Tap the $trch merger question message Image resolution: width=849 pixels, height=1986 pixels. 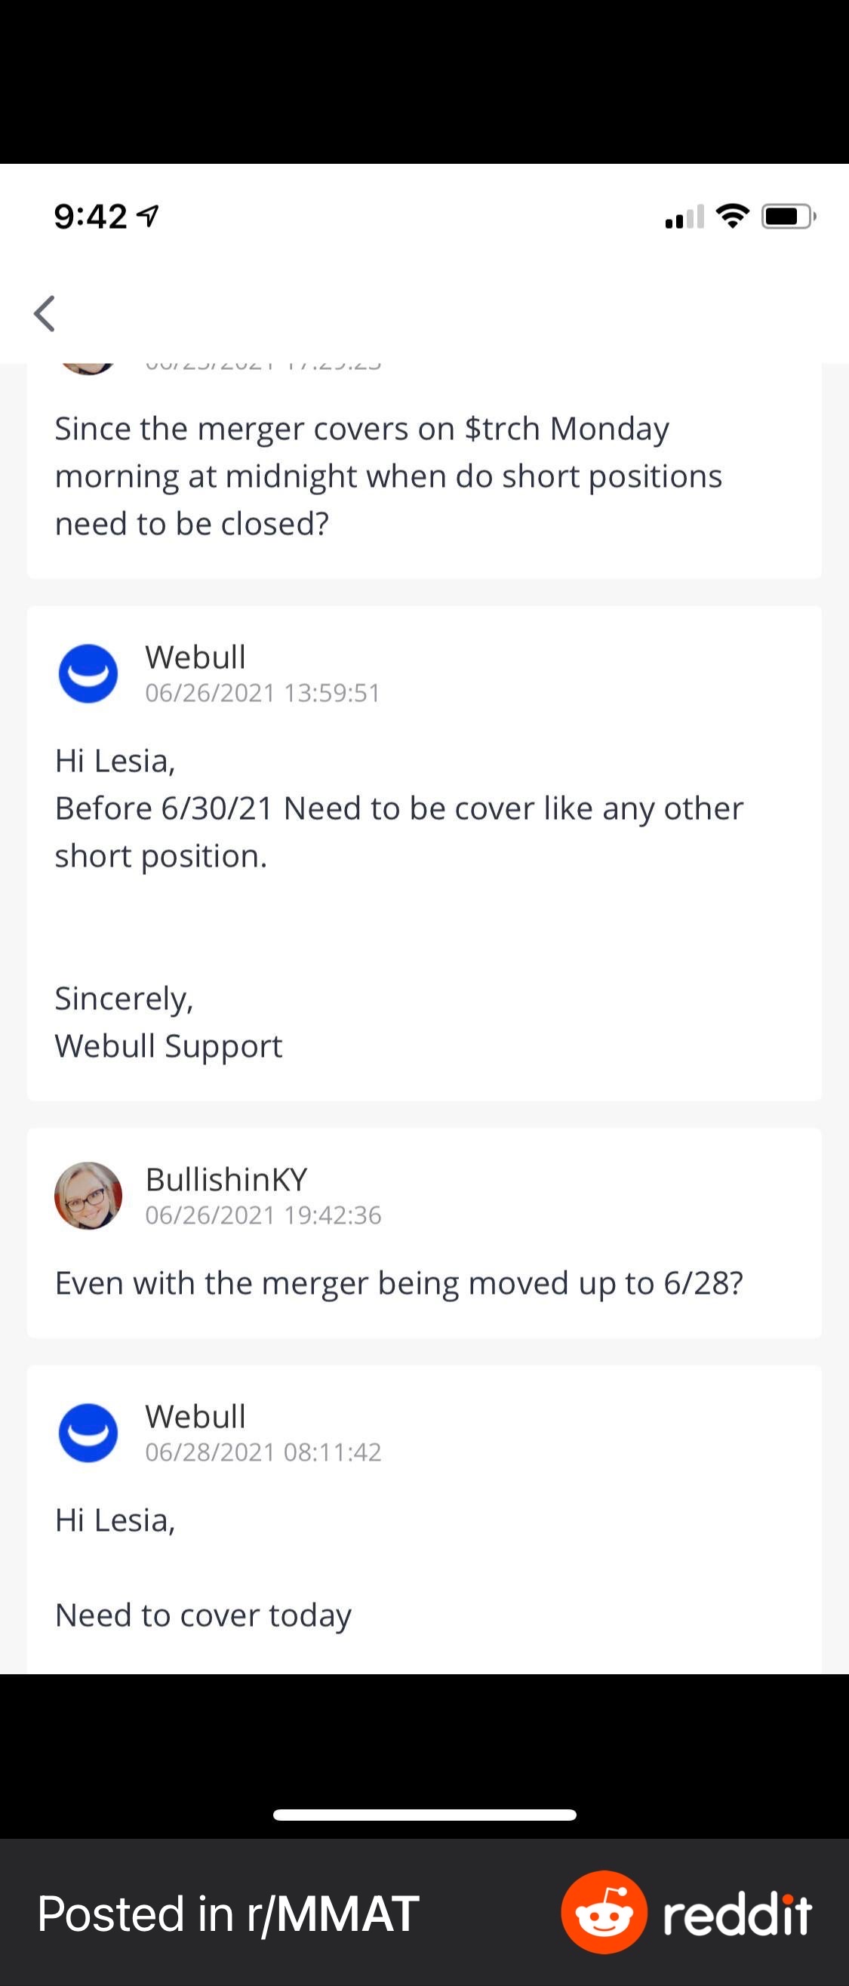389,476
